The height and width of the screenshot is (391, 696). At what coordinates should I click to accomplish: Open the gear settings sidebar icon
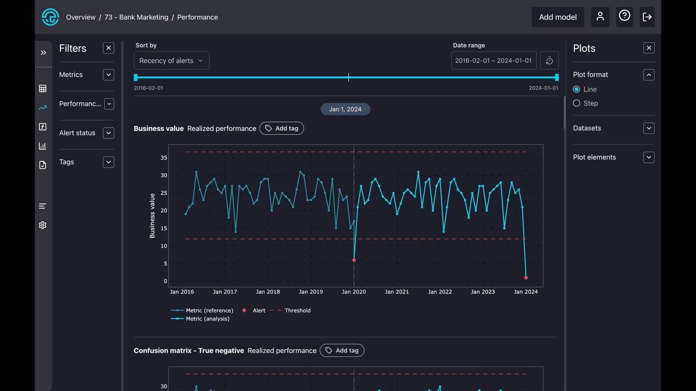tap(43, 225)
